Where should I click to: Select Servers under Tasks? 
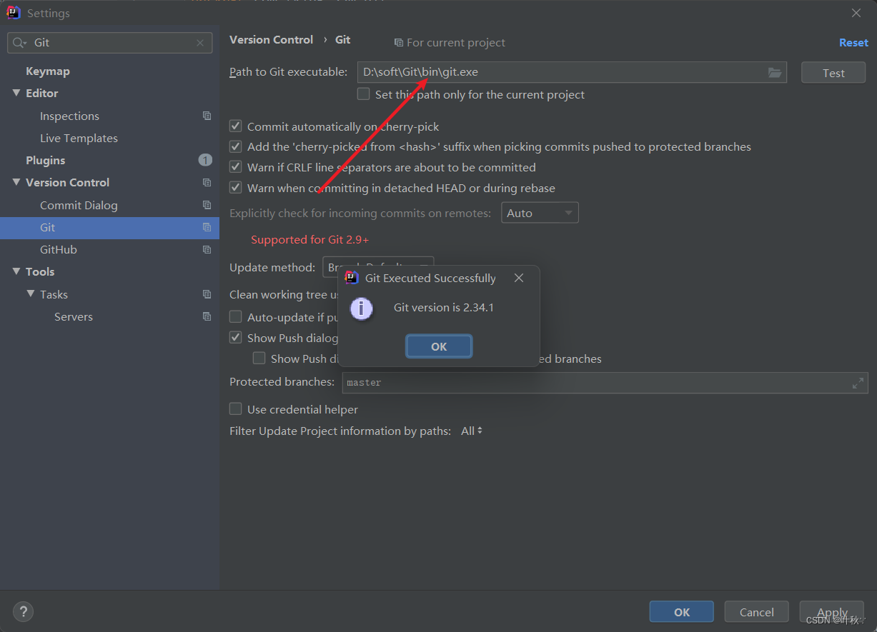click(74, 316)
